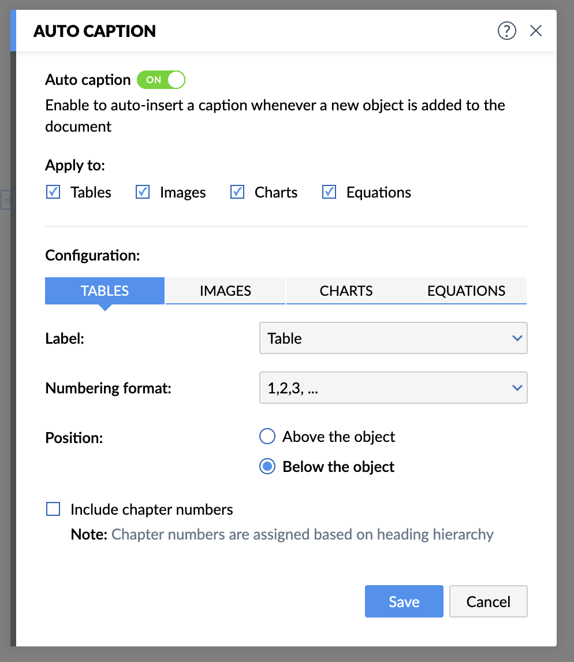
Task: Uncheck the Tables checkbox
Action: tap(53, 192)
